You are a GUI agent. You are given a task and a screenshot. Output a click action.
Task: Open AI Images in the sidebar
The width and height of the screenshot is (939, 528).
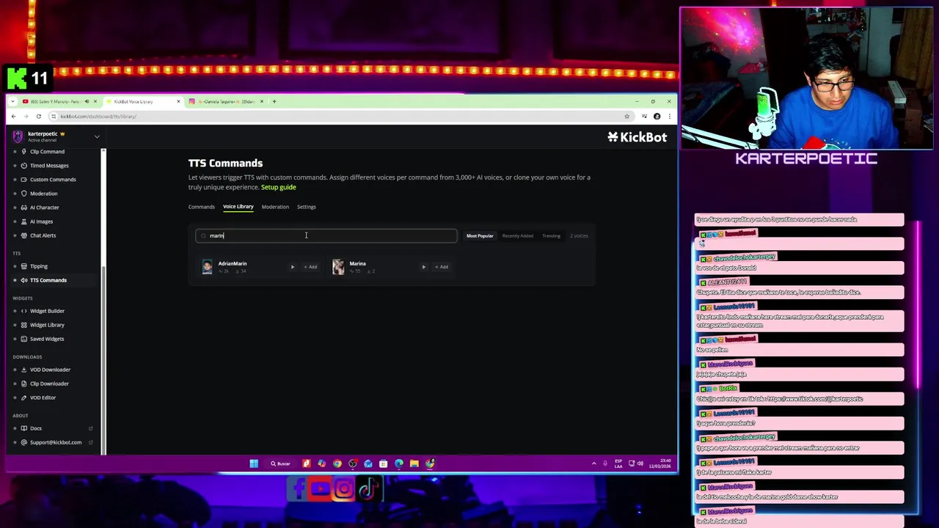41,221
